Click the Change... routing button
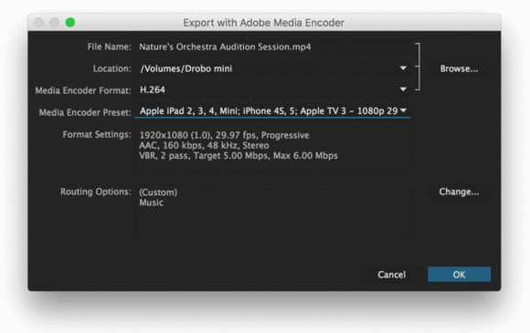 click(459, 192)
